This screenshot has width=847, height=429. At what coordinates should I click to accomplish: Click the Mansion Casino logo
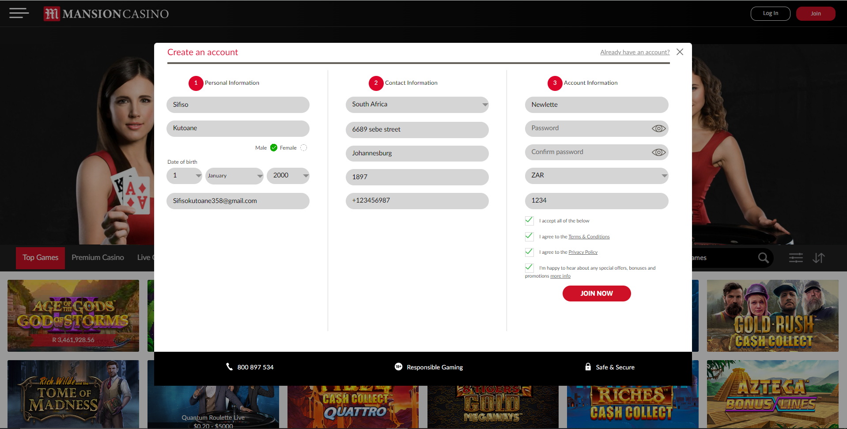[x=106, y=14]
